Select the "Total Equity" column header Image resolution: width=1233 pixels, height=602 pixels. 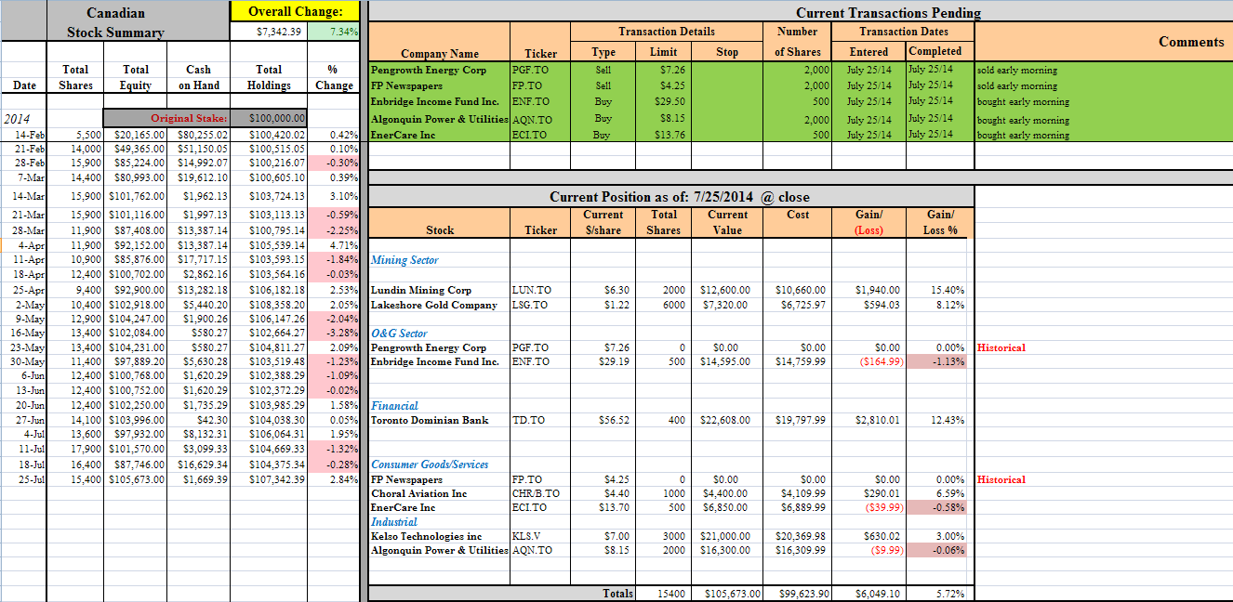pos(136,77)
